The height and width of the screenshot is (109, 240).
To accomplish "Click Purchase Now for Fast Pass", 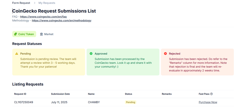I will pyautogui.click(x=208, y=102).
